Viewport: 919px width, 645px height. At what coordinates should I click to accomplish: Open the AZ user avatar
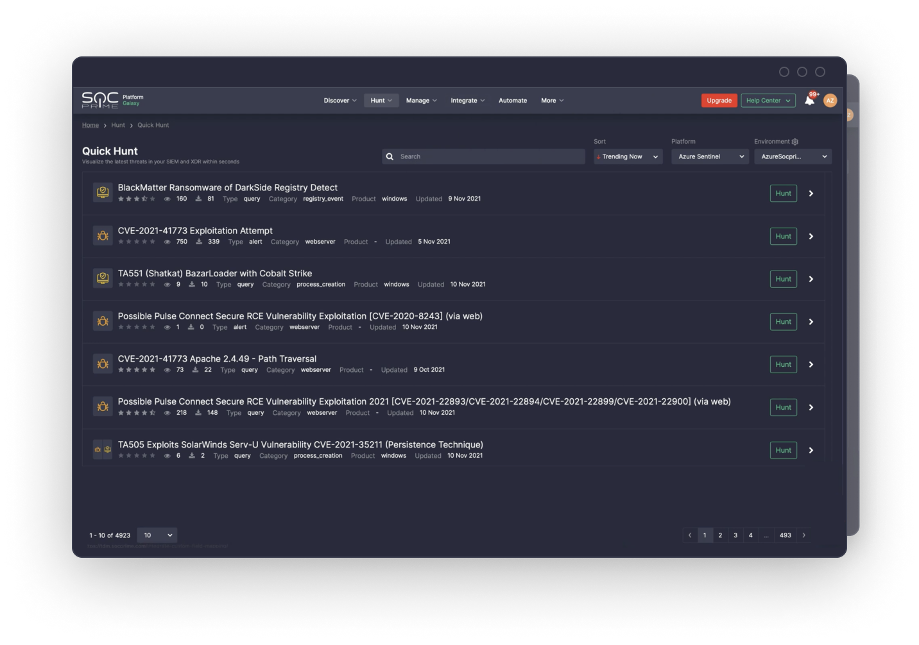coord(830,101)
